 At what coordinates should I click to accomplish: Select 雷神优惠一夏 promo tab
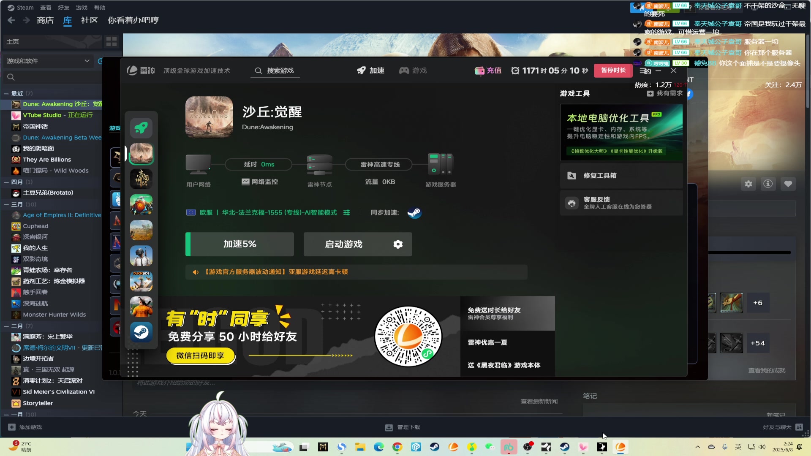point(507,342)
